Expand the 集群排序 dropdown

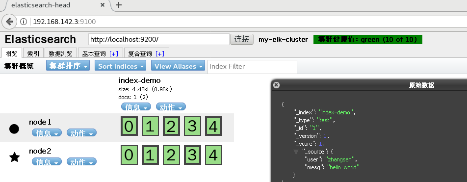click(x=68, y=66)
